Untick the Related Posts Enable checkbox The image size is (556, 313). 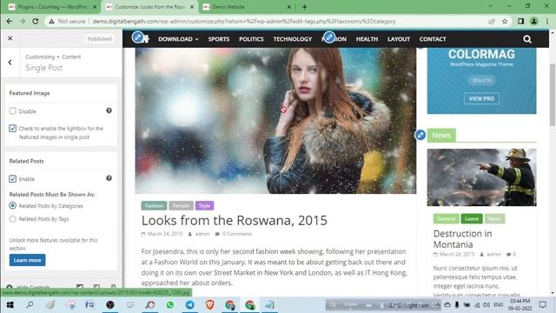(x=13, y=179)
